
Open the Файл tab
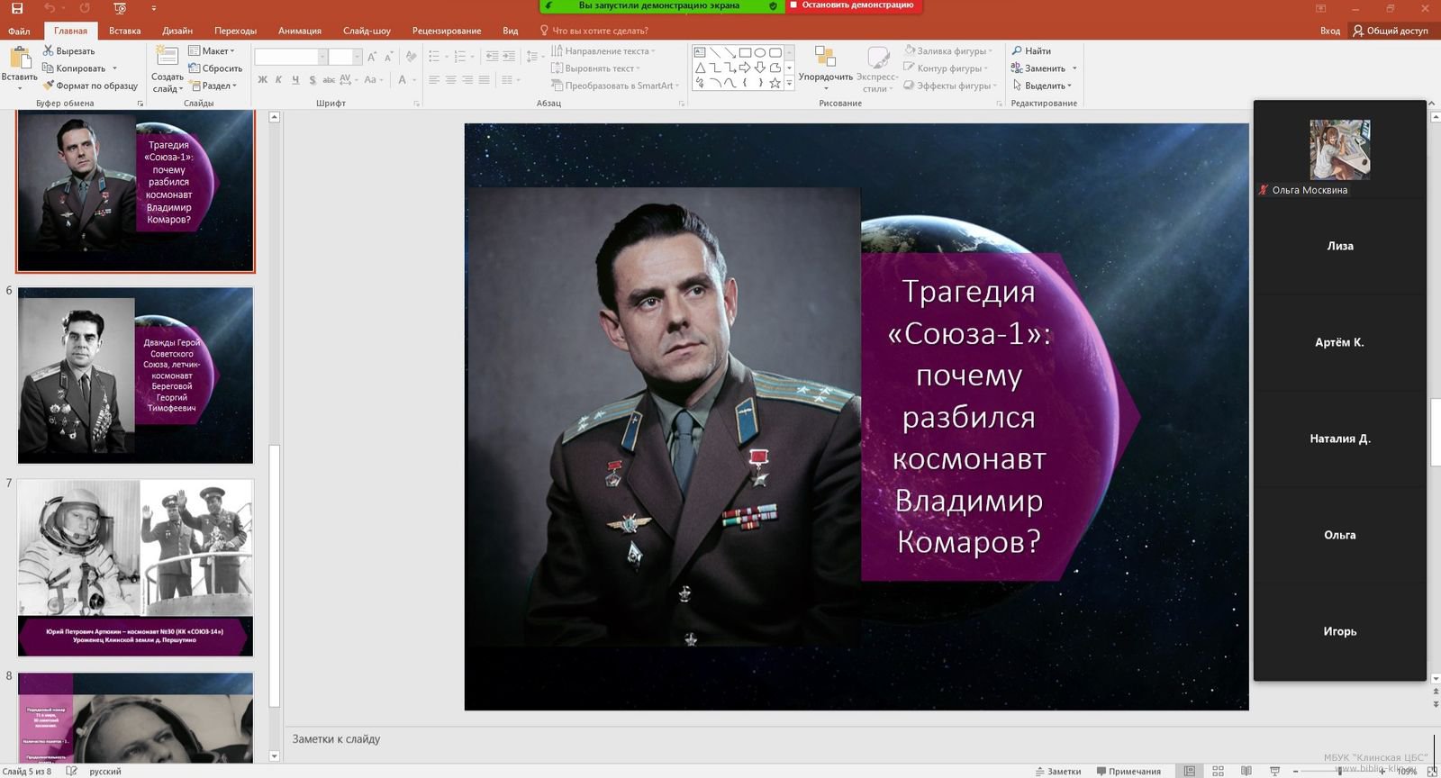[19, 31]
